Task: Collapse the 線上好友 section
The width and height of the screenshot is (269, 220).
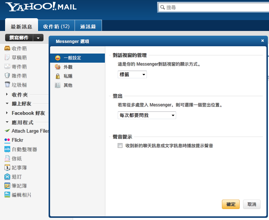Action: pyautogui.click(x=7, y=103)
